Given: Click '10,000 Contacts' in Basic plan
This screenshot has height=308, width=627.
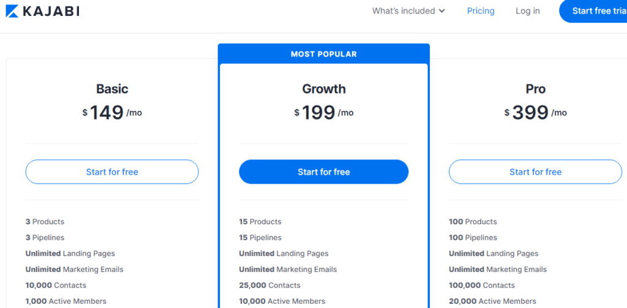Looking at the screenshot, I should coord(56,285).
